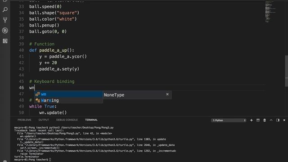The height and width of the screenshot is (162, 288).
Task: Click the 'wn.update()' line in editor
Action: (x=53, y=112)
